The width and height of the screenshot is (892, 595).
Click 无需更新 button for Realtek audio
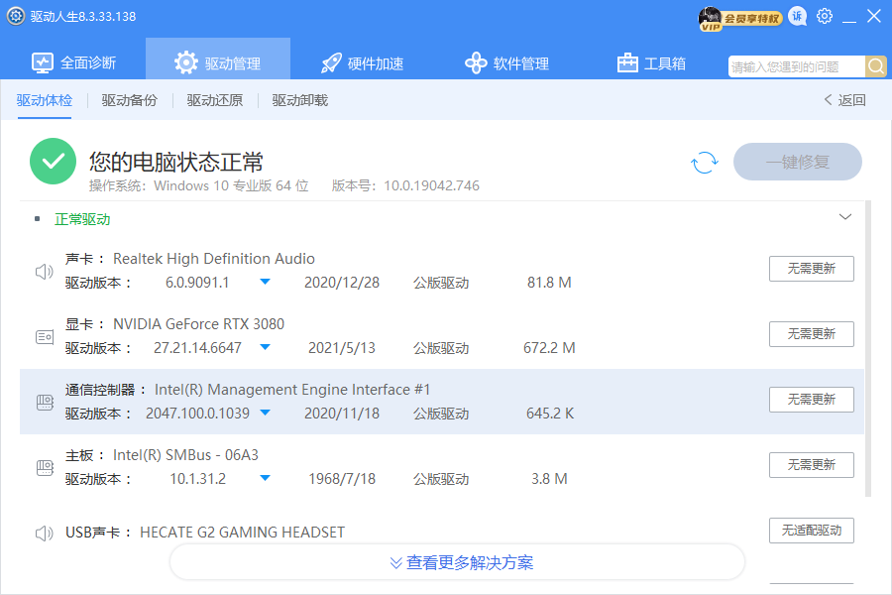click(811, 269)
